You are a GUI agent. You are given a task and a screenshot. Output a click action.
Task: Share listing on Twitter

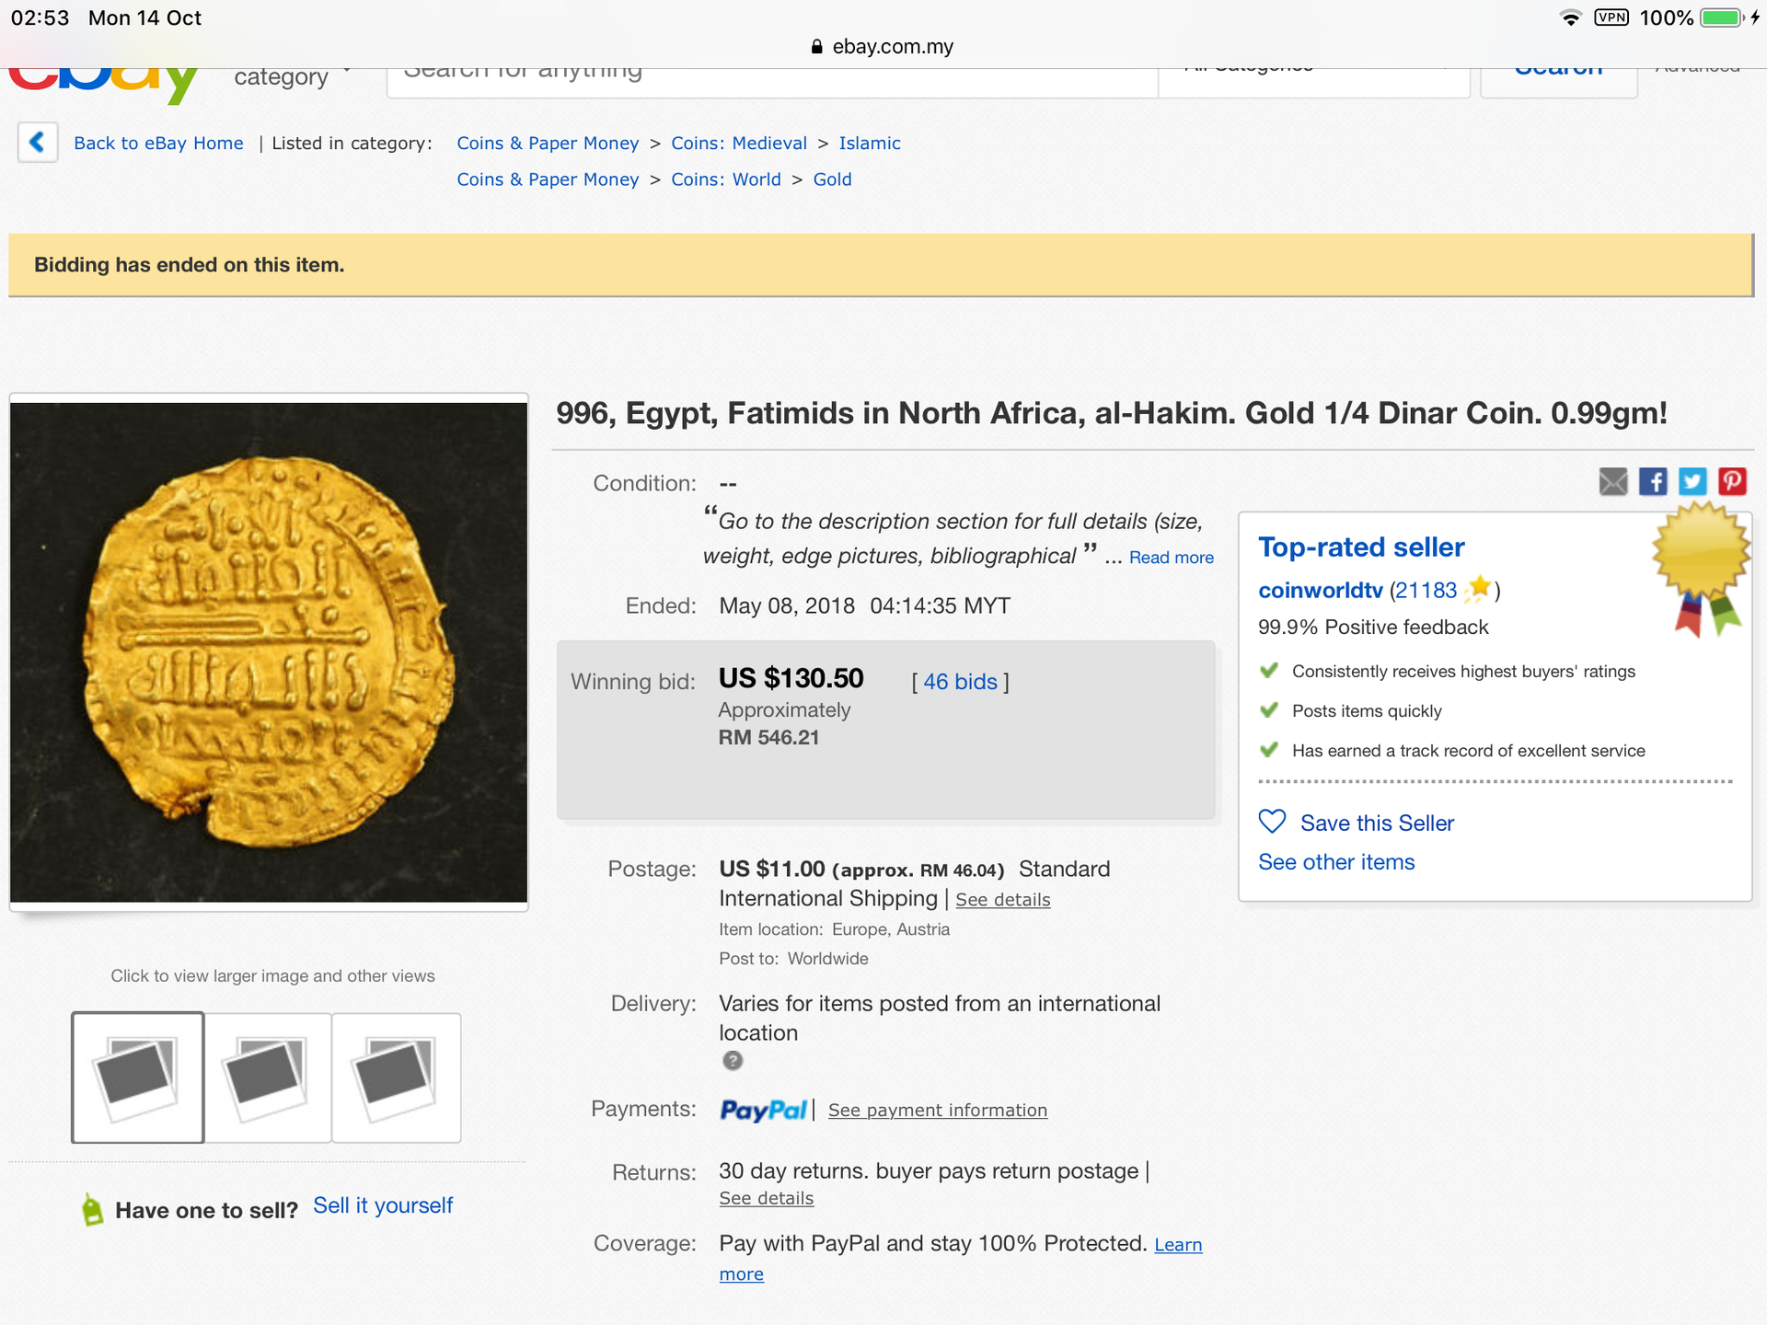point(1692,481)
